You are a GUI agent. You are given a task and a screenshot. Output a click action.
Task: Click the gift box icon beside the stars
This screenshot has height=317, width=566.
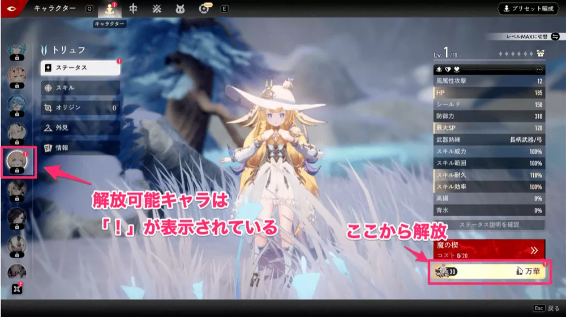[x=541, y=53]
